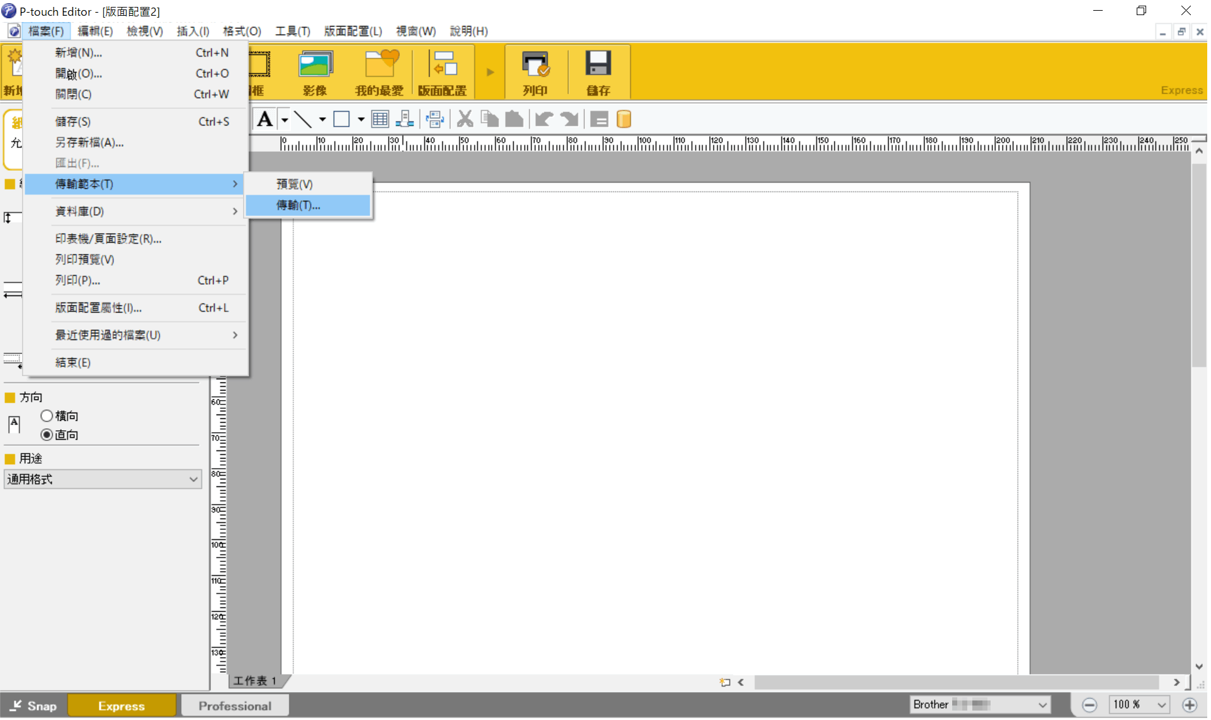
Task: Open the Text tool dropdown arrow
Action: click(285, 119)
